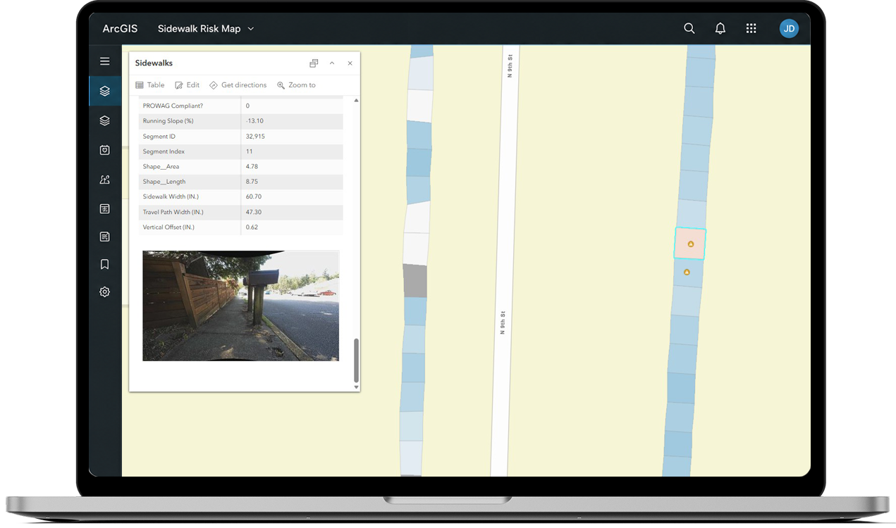
Task: Click the Shape__Length value 8.75
Action: coord(252,182)
